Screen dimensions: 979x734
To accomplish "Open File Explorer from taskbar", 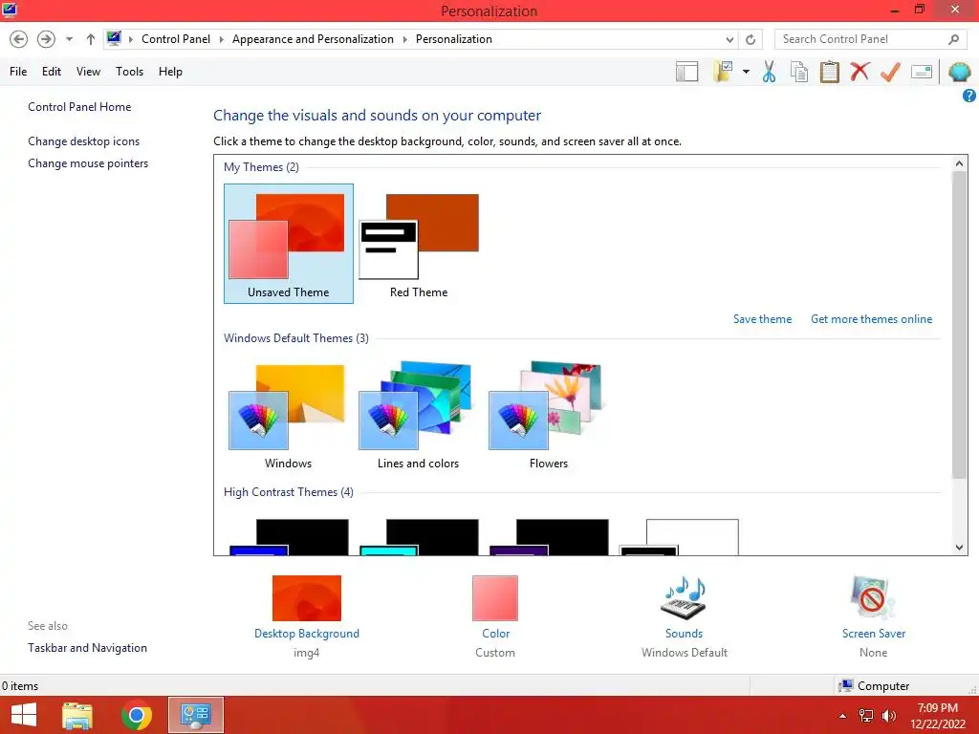I will click(x=77, y=715).
